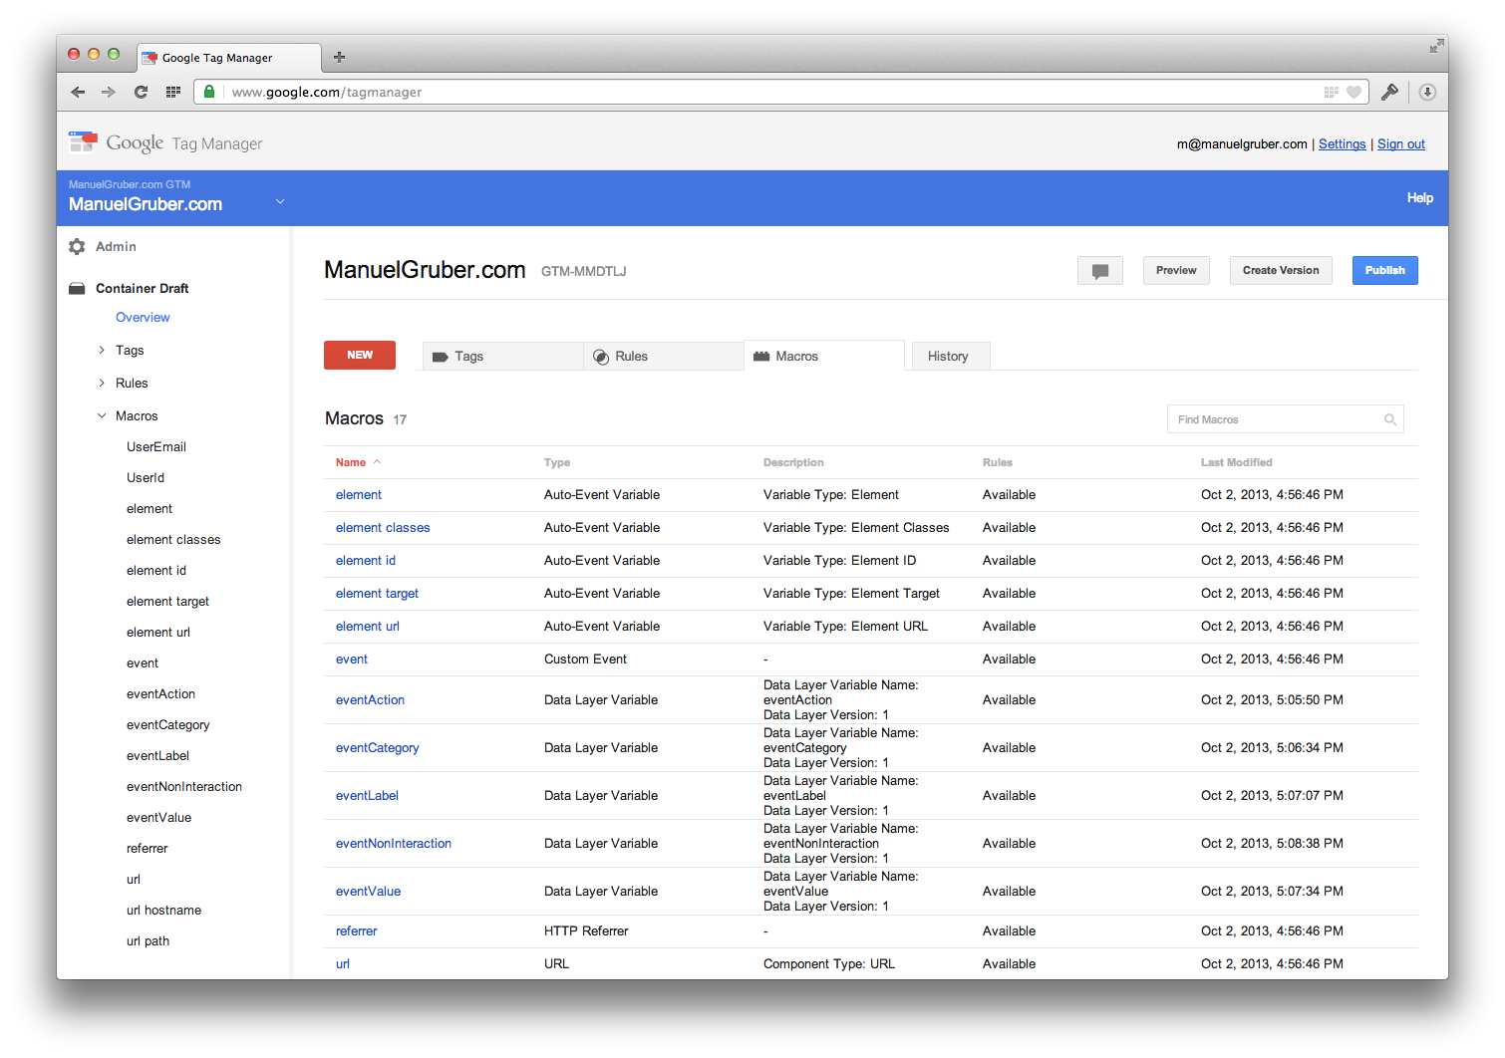Select eventCategory in the sidebar
This screenshot has width=1505, height=1058.
(168, 724)
